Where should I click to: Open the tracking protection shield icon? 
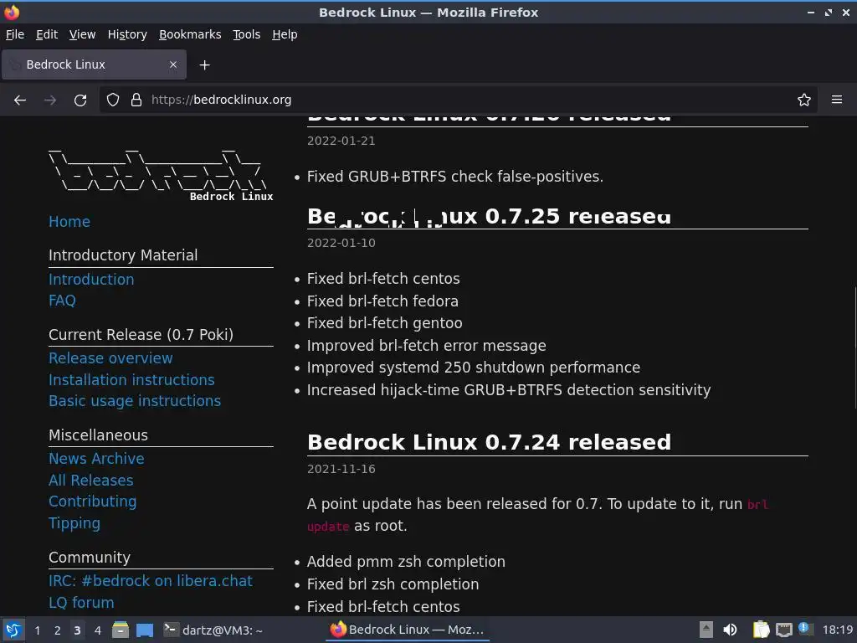pos(113,100)
